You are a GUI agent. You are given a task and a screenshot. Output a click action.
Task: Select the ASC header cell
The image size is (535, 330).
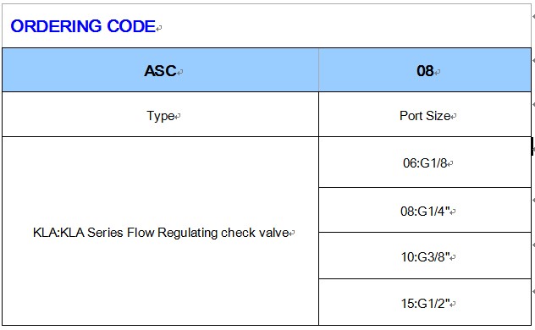[160, 70]
